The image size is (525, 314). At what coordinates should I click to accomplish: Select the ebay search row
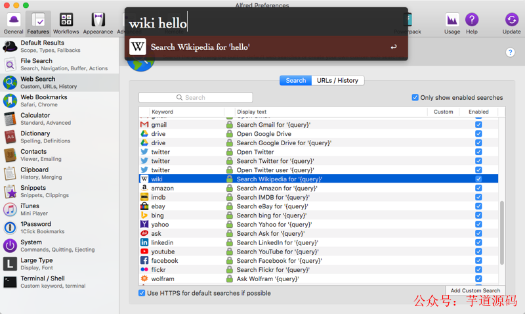(318, 206)
